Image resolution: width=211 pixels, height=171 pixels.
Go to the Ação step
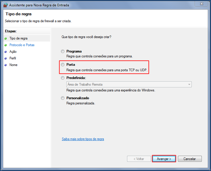(x=13, y=52)
